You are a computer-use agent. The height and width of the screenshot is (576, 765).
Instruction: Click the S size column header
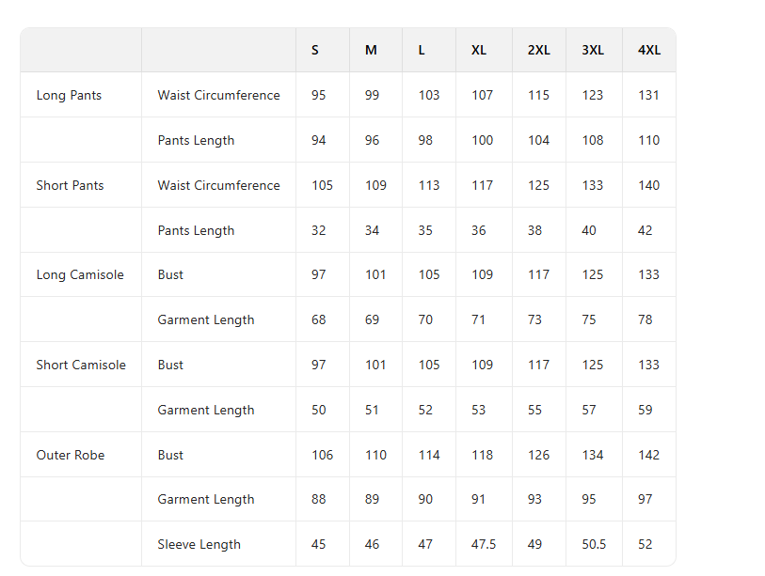pos(315,51)
